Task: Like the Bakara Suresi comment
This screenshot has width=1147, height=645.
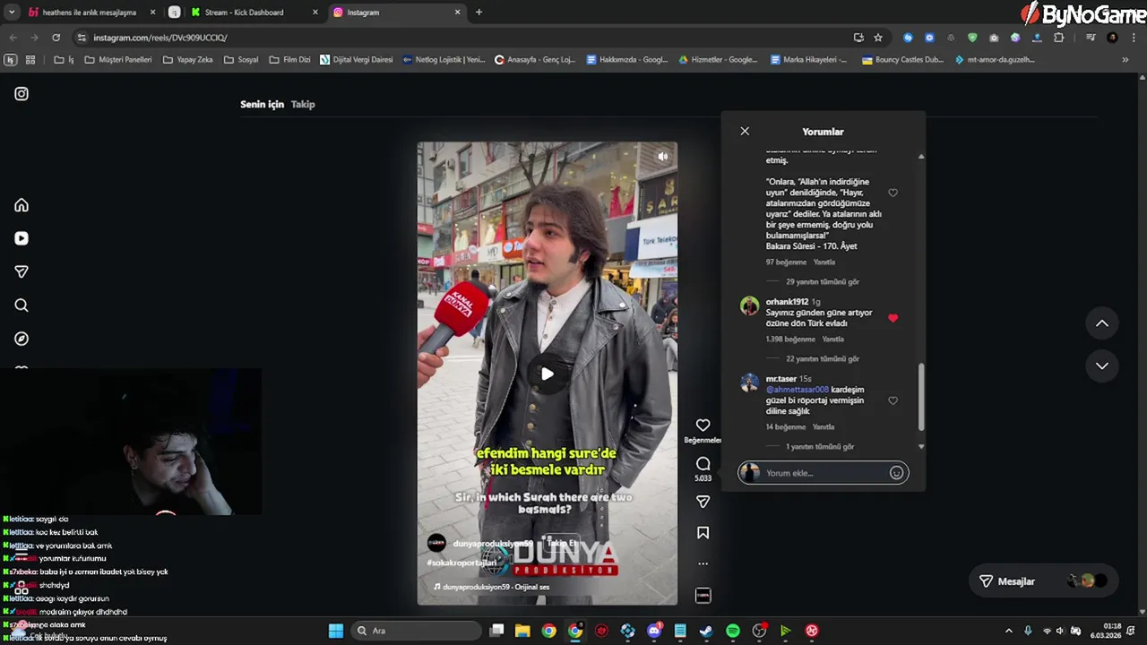Action: point(893,193)
